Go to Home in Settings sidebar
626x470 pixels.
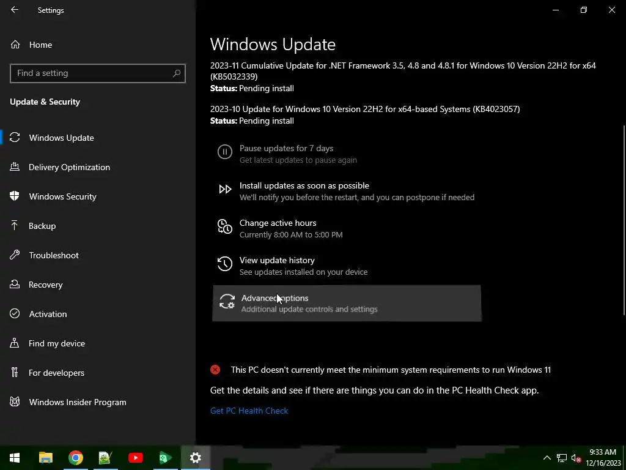40,45
